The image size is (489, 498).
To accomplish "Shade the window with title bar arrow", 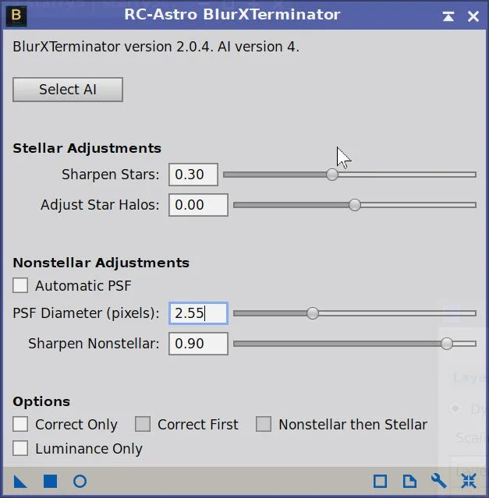I will (448, 16).
